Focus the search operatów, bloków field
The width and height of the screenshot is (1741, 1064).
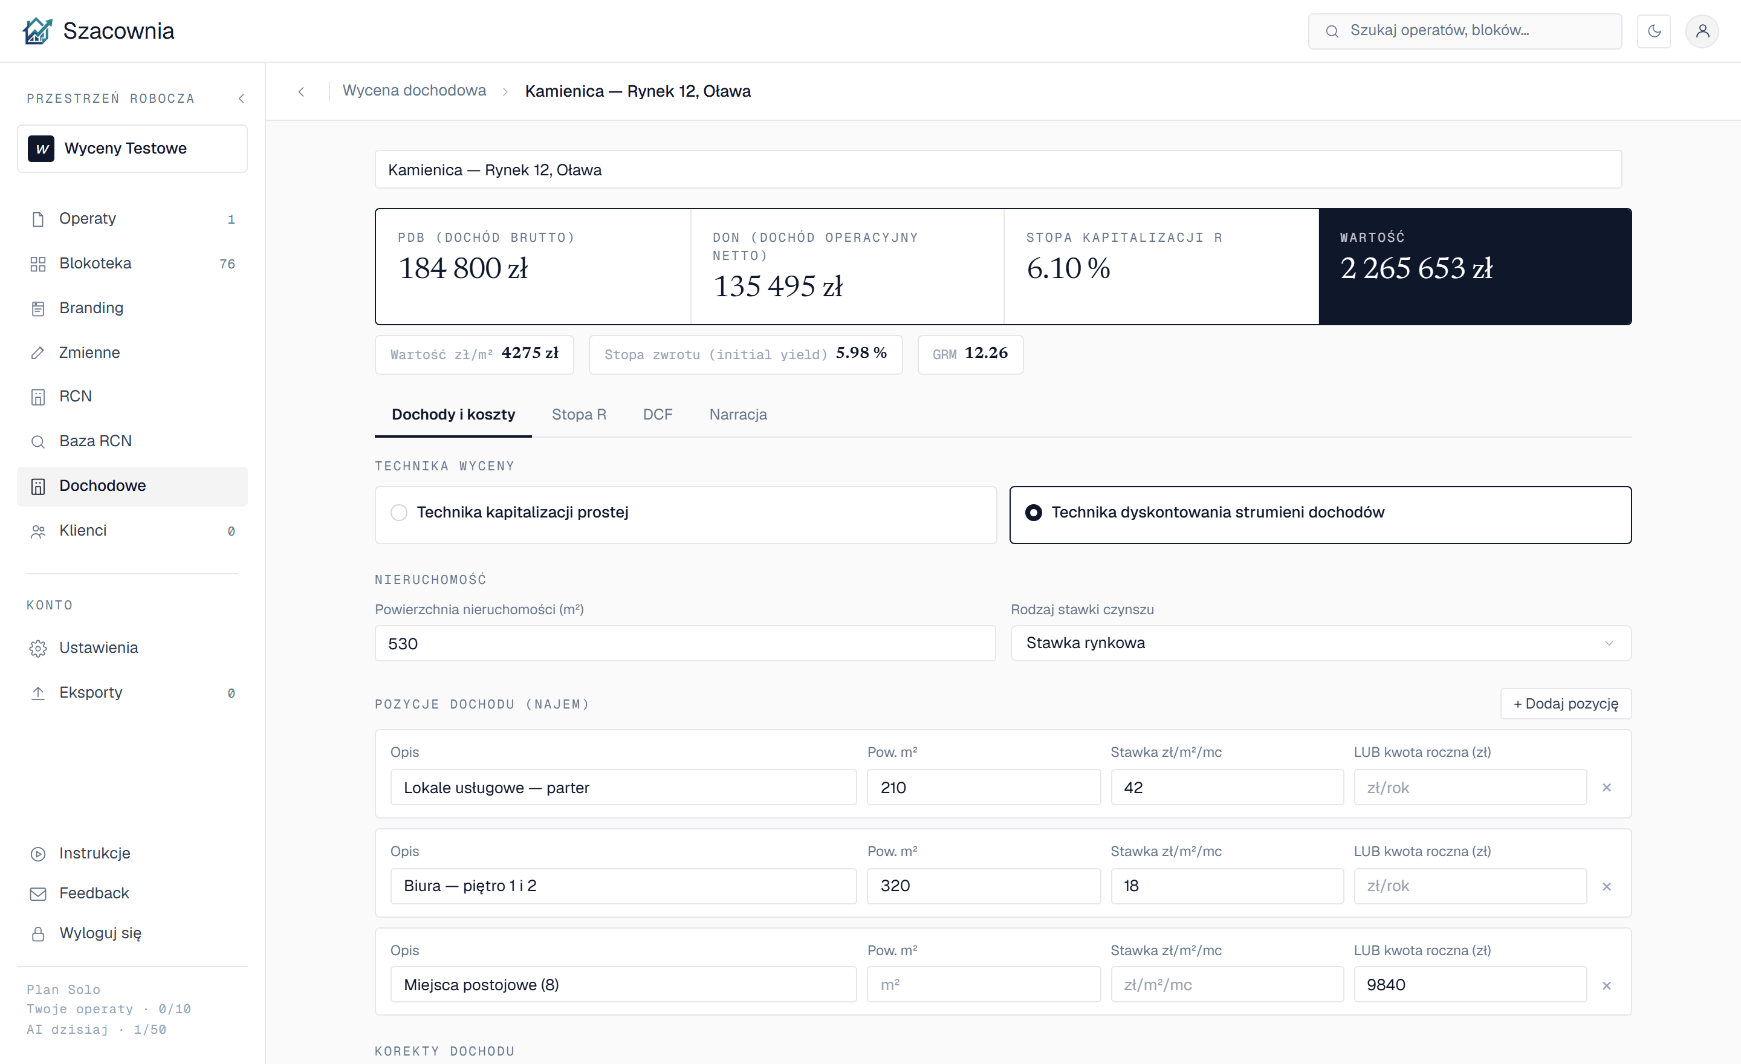[1464, 31]
